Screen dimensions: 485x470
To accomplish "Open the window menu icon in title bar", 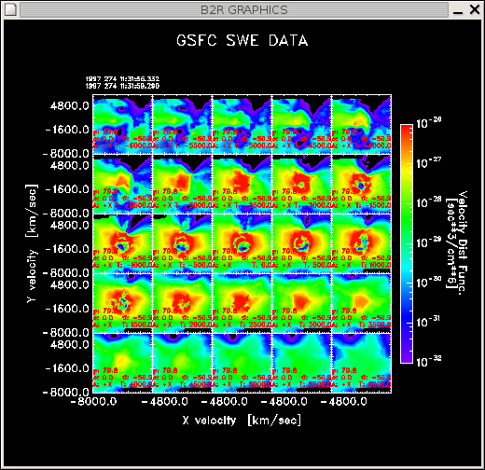I will pos(11,9).
